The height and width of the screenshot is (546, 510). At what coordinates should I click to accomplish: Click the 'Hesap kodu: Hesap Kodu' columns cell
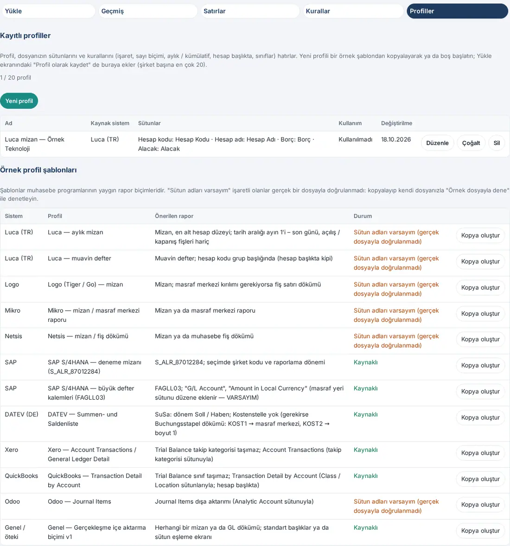pyautogui.click(x=226, y=144)
